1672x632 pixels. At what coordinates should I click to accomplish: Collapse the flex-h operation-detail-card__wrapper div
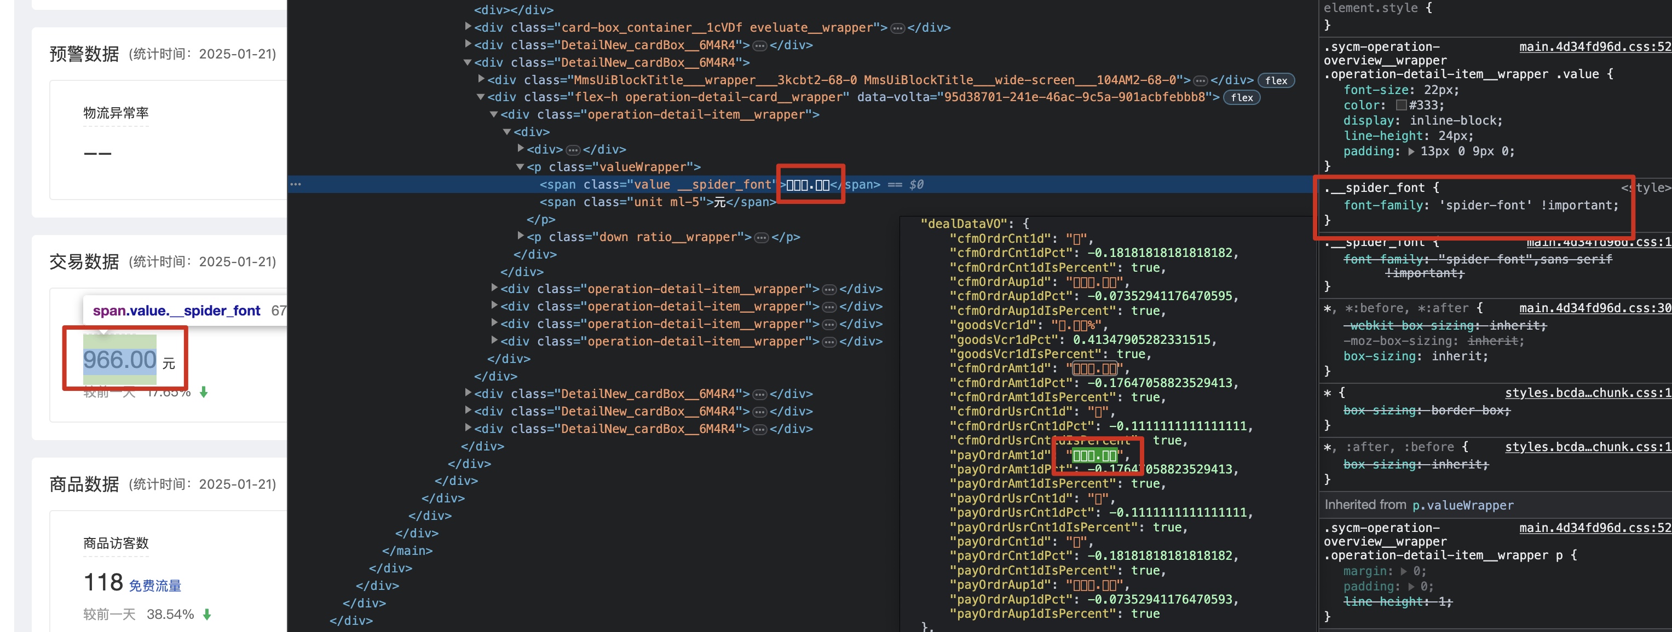point(481,97)
